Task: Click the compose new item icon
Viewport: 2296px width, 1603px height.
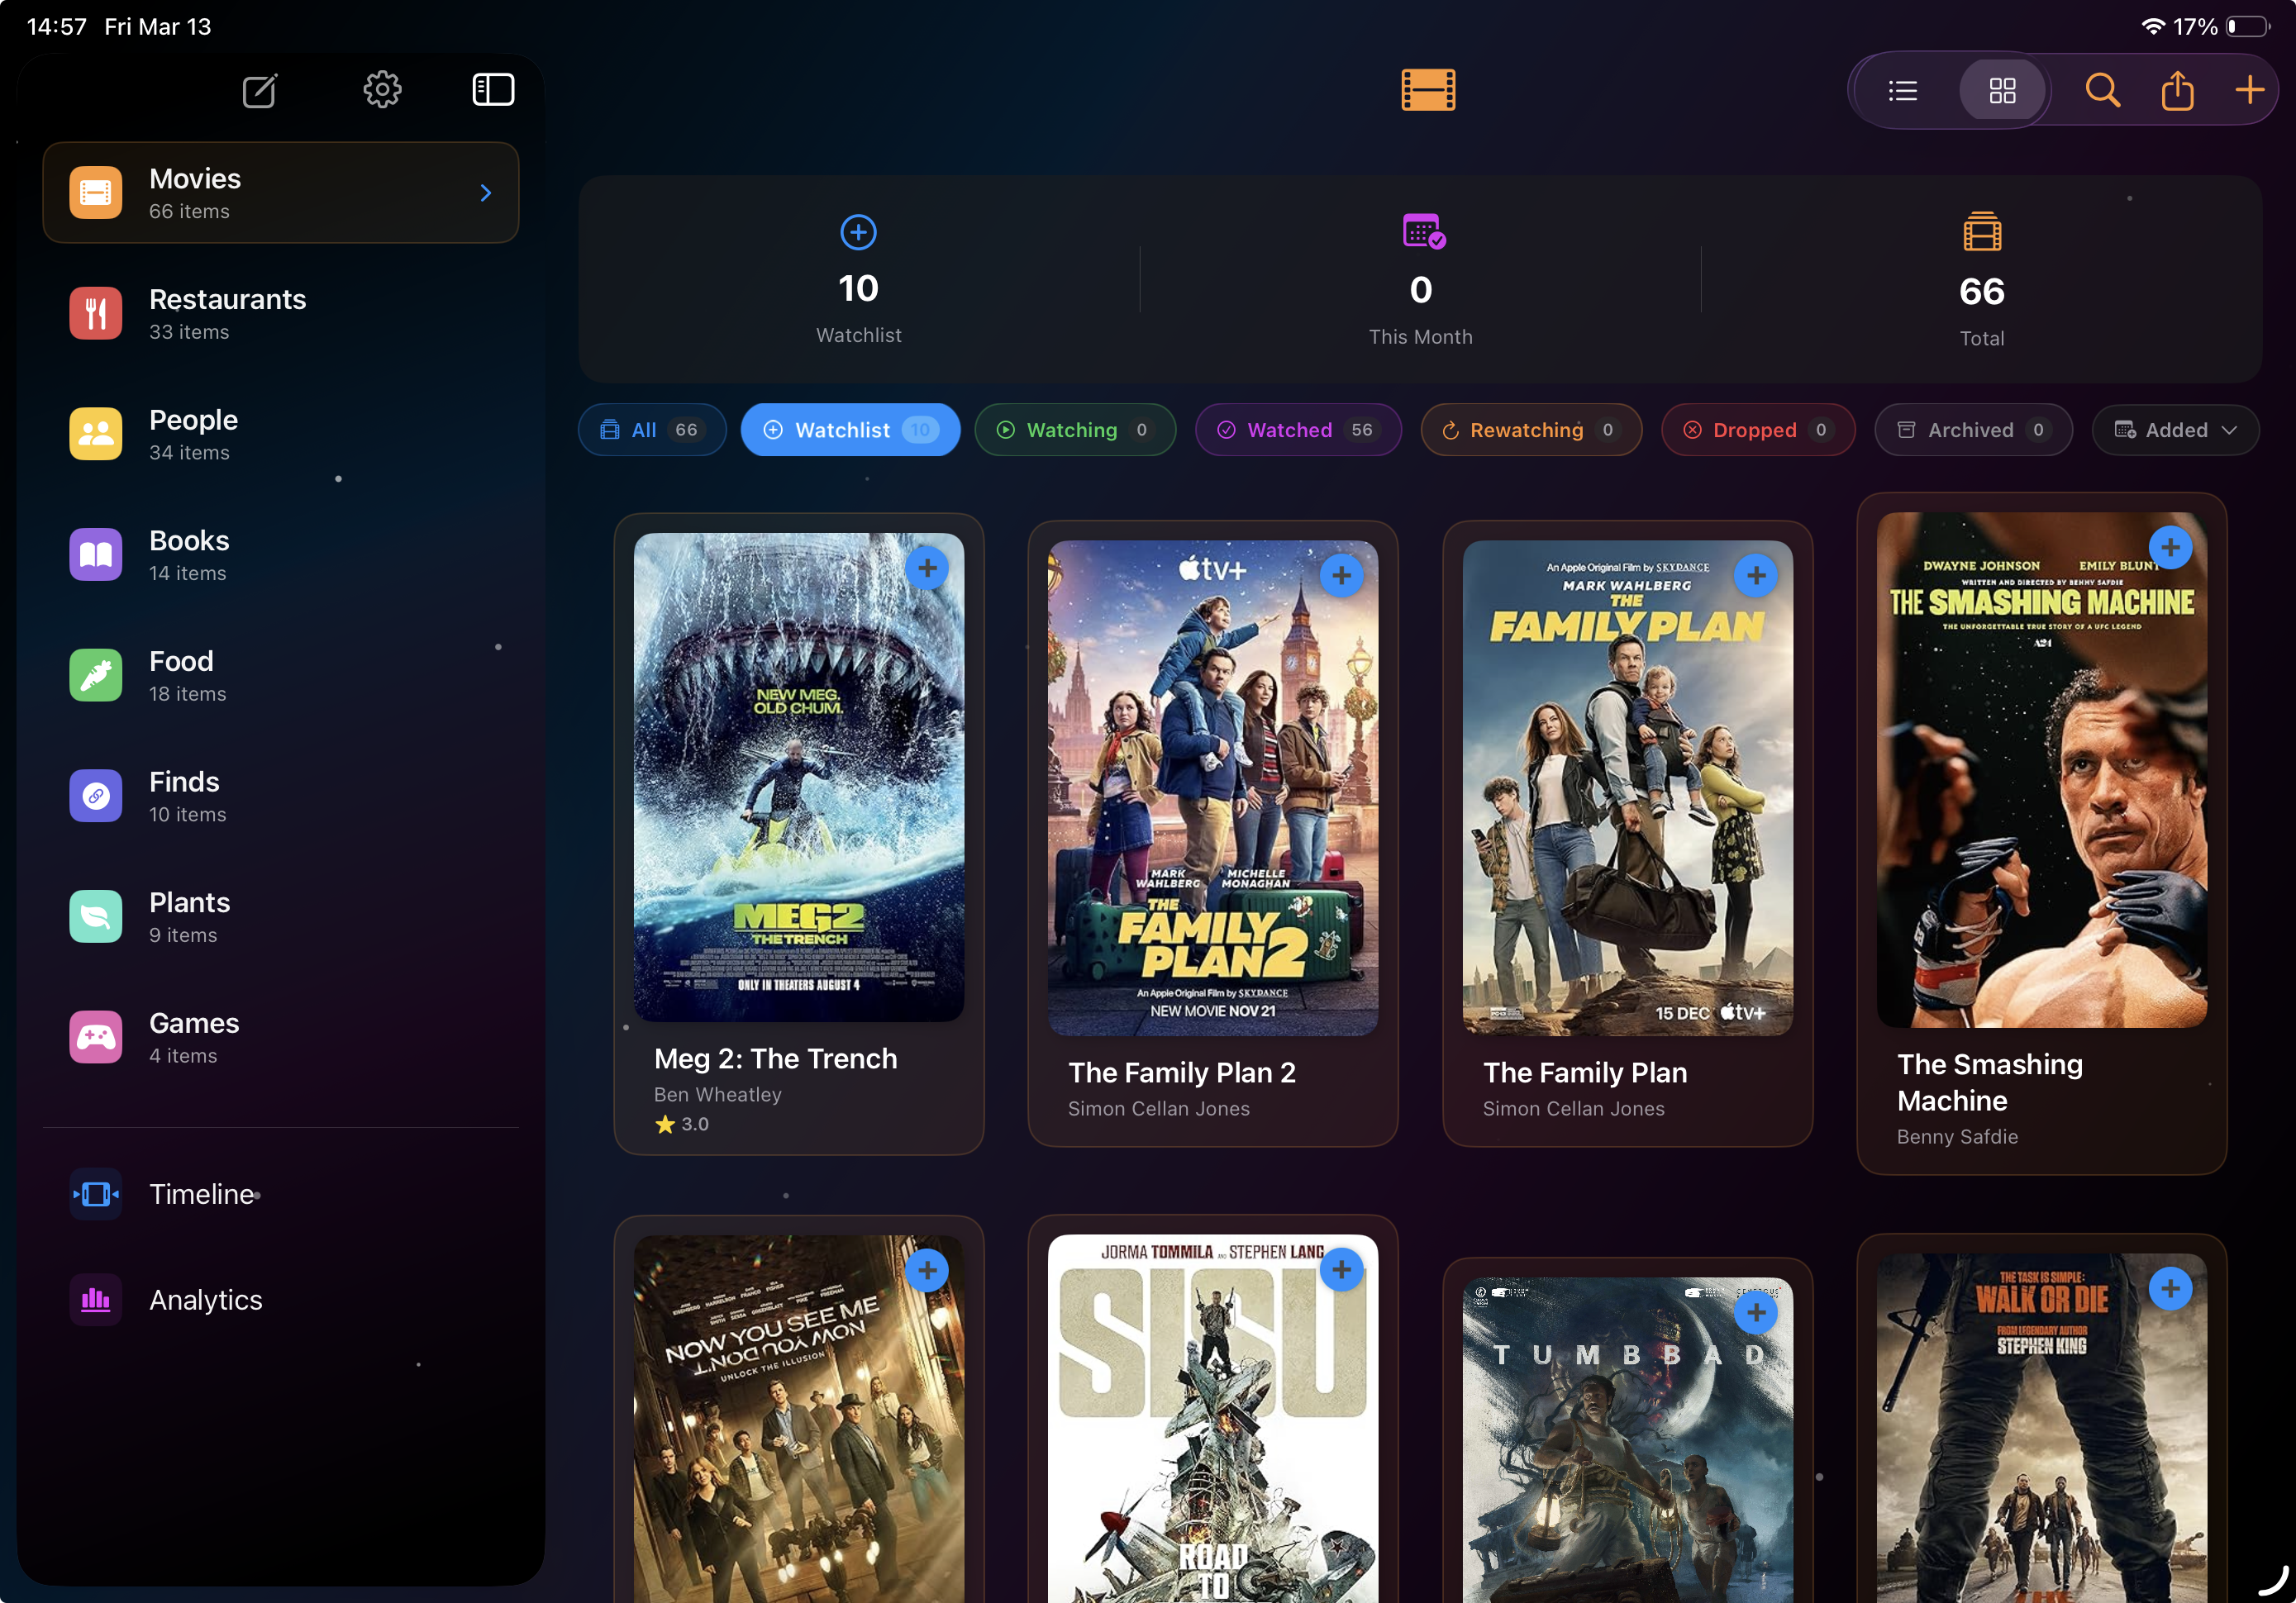Action: [x=259, y=90]
